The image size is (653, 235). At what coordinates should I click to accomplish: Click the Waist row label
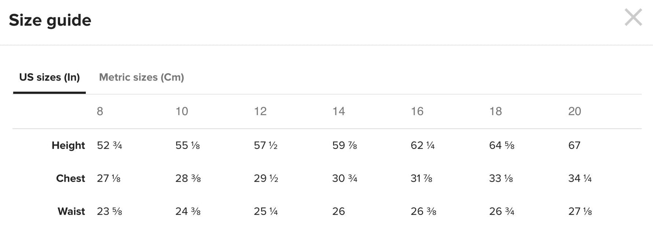71,211
